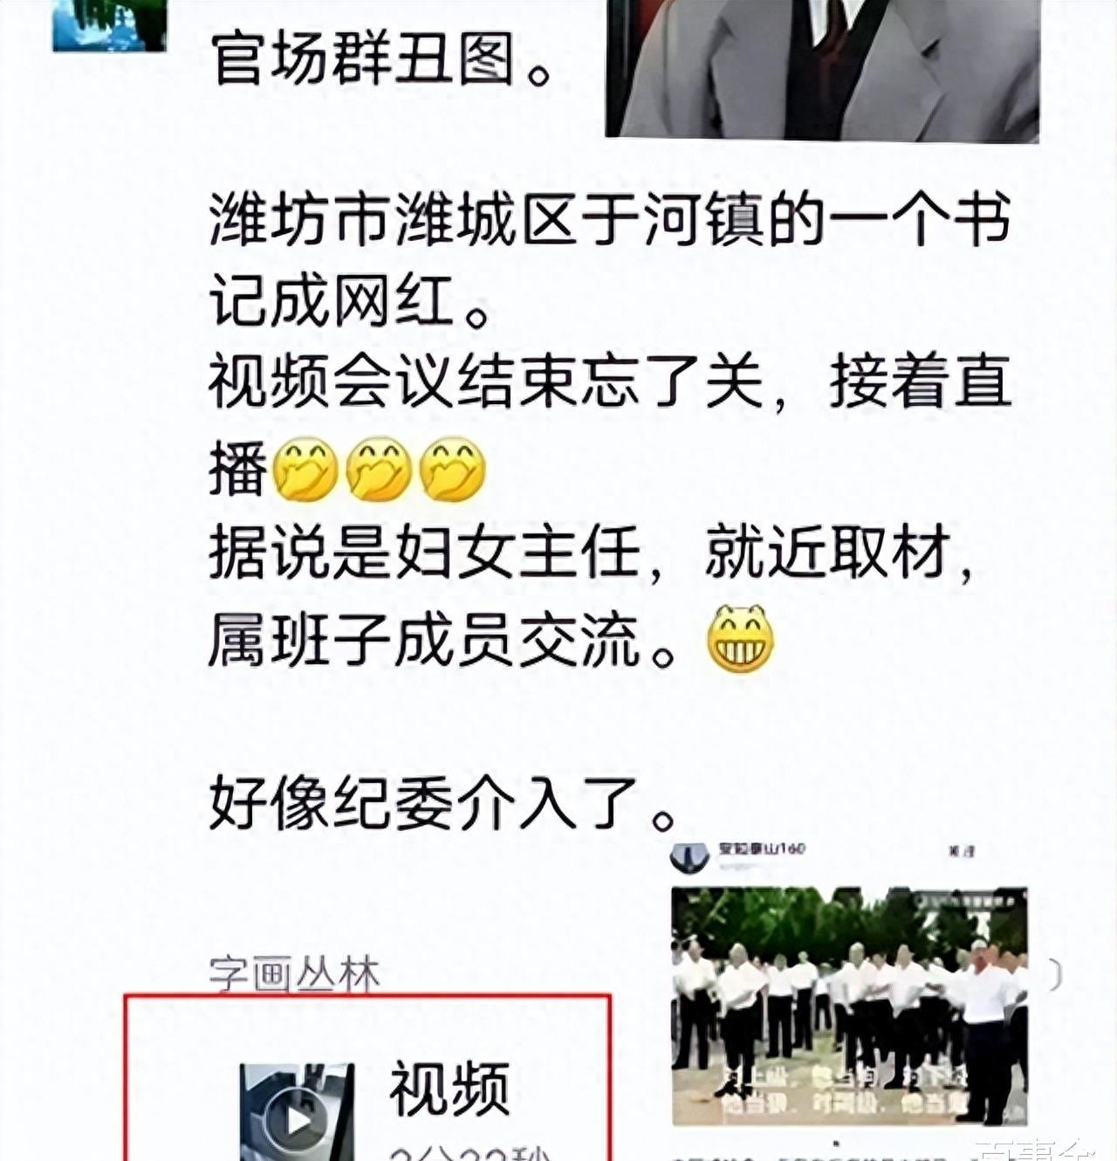Tap the grinning emoji after 交流

[x=740, y=639]
